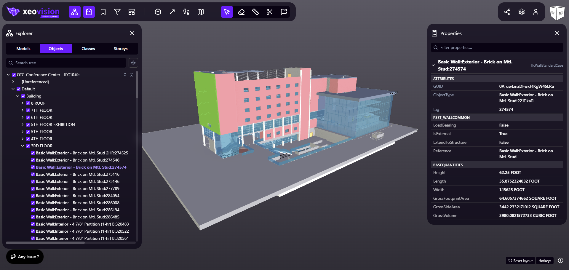Select the Objects tab

pos(56,49)
